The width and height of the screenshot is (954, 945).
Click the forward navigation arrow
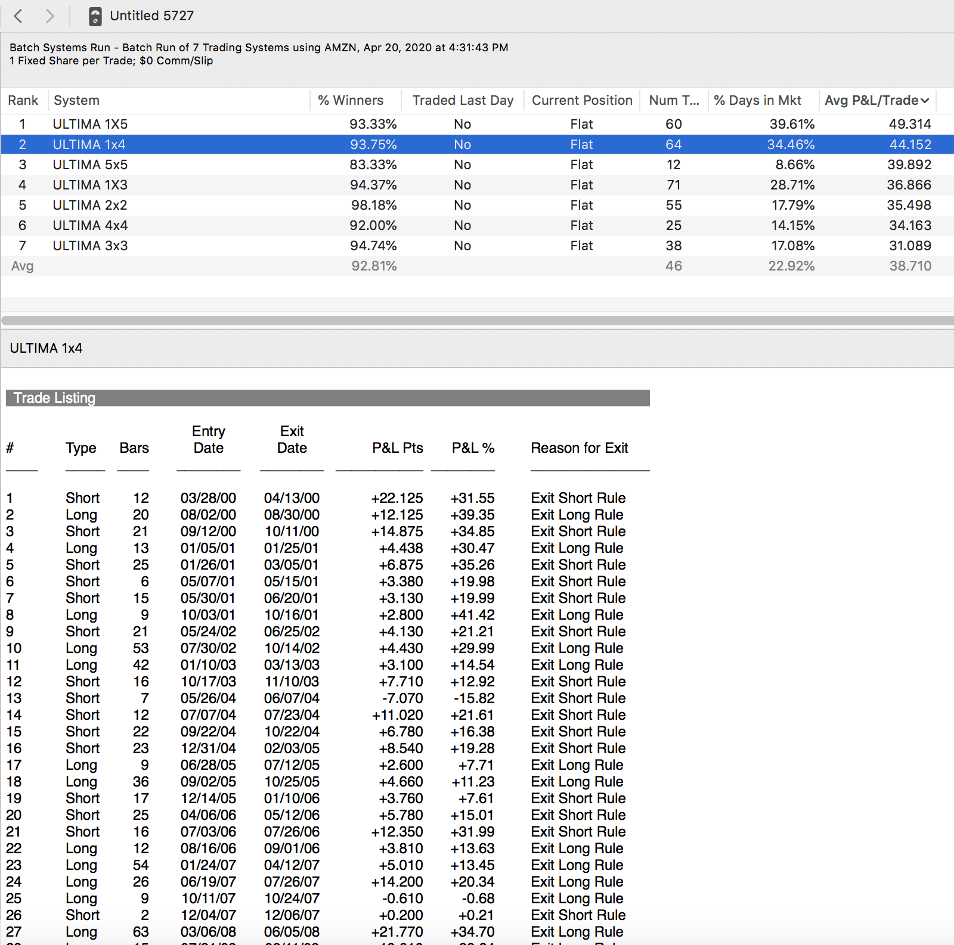(x=50, y=16)
